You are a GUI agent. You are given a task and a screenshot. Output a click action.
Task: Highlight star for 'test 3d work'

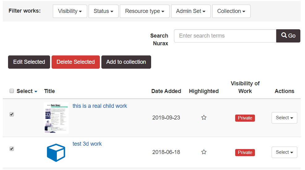(204, 152)
